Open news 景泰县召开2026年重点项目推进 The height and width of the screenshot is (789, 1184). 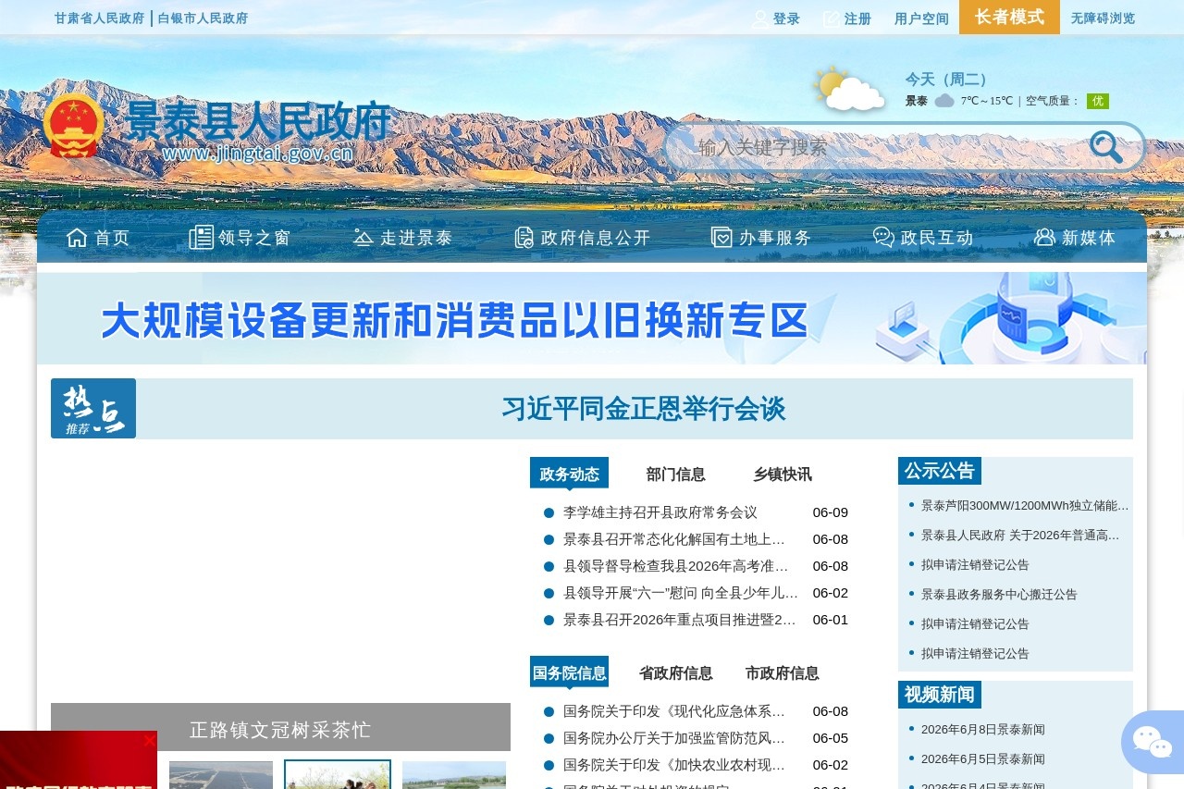tap(680, 620)
